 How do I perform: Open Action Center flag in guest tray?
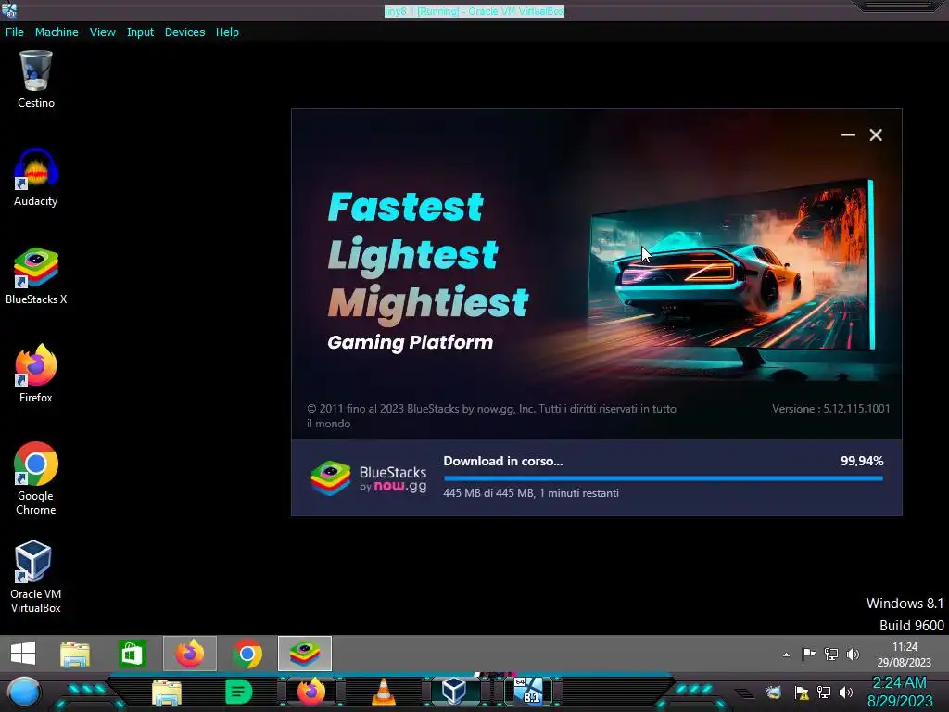click(x=808, y=654)
